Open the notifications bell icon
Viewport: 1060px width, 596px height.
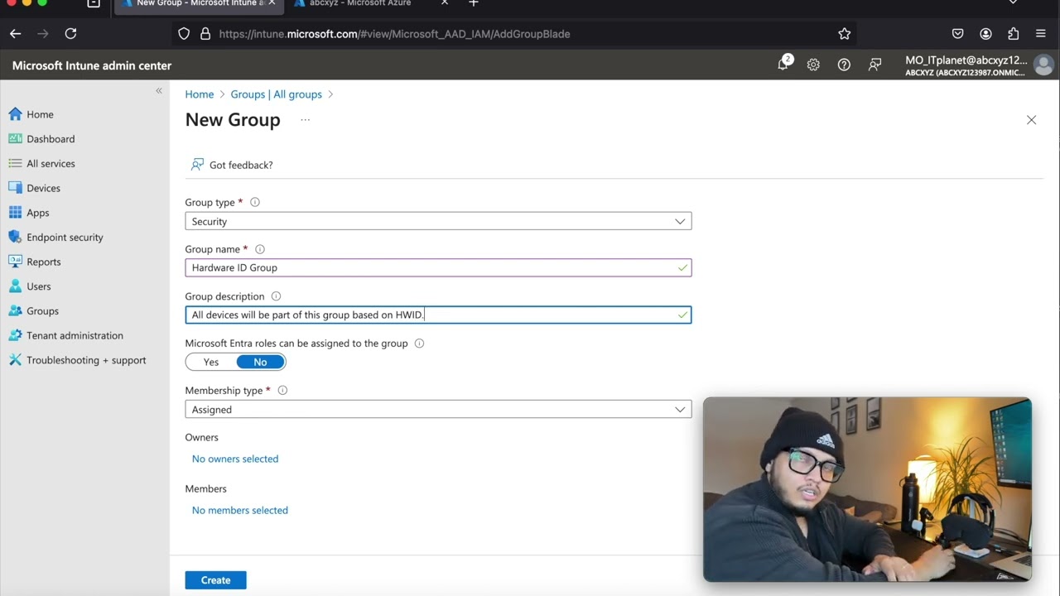783,65
